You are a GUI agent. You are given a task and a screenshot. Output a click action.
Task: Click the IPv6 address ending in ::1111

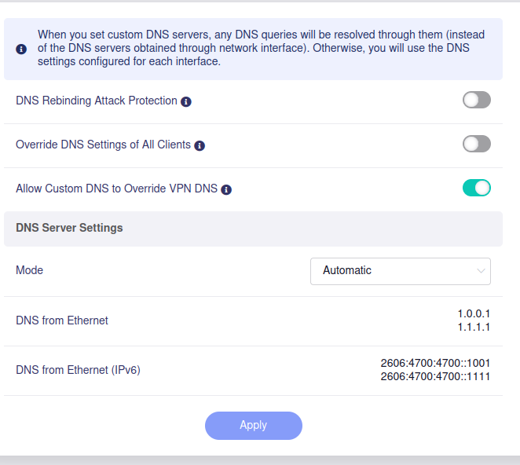(x=435, y=376)
